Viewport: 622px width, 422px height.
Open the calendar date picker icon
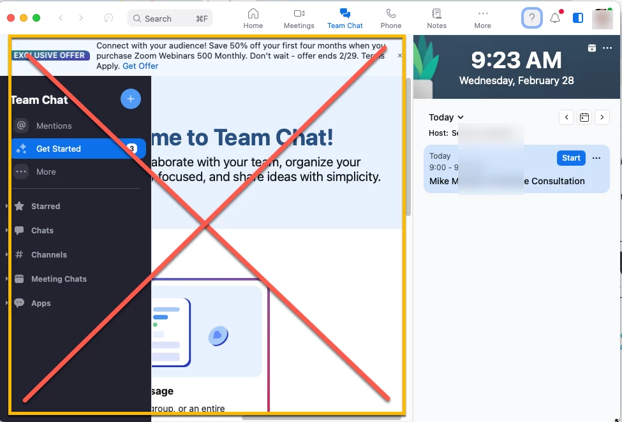tap(584, 117)
